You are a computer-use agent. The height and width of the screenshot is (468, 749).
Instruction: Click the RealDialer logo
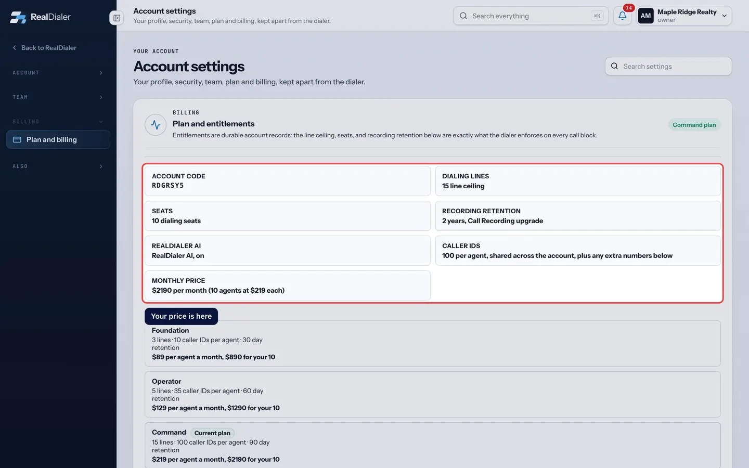point(40,17)
